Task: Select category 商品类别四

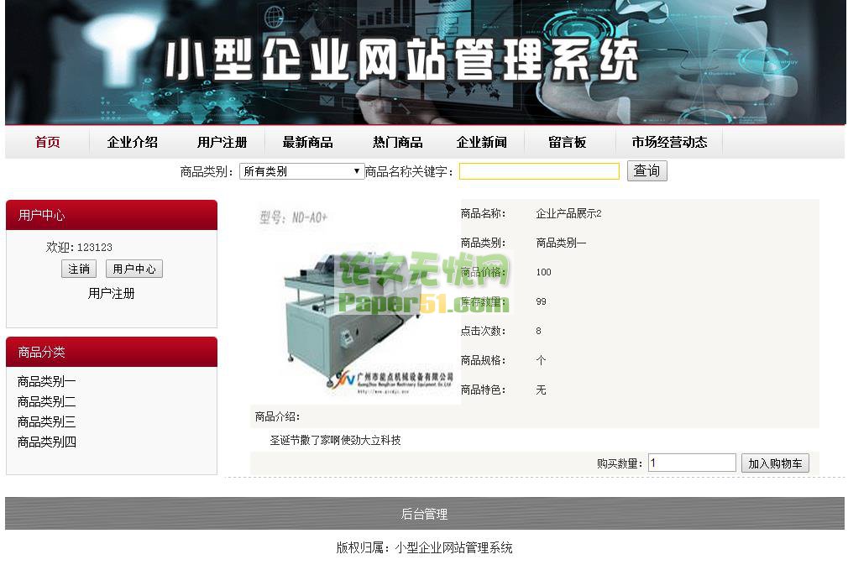Action: 46,442
